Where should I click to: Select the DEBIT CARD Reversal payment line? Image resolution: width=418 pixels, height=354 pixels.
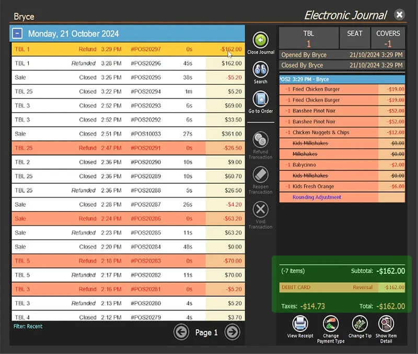click(342, 287)
